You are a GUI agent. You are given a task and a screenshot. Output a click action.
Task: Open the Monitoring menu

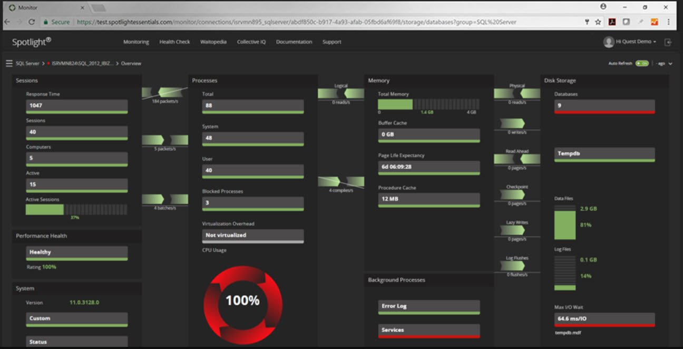[136, 42]
